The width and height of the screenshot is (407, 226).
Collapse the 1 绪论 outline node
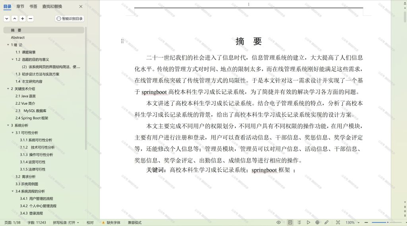point(8,45)
